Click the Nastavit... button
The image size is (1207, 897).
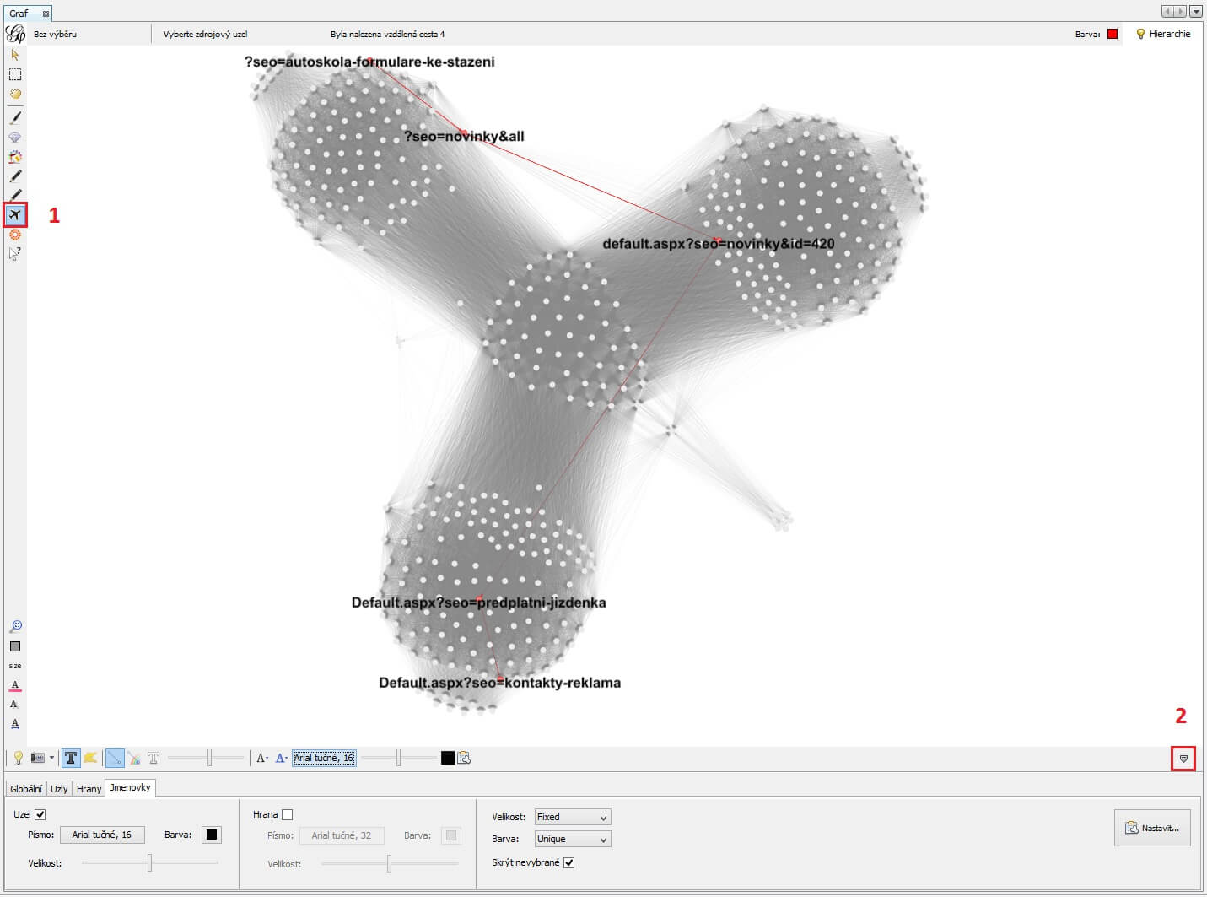pyautogui.click(x=1152, y=828)
